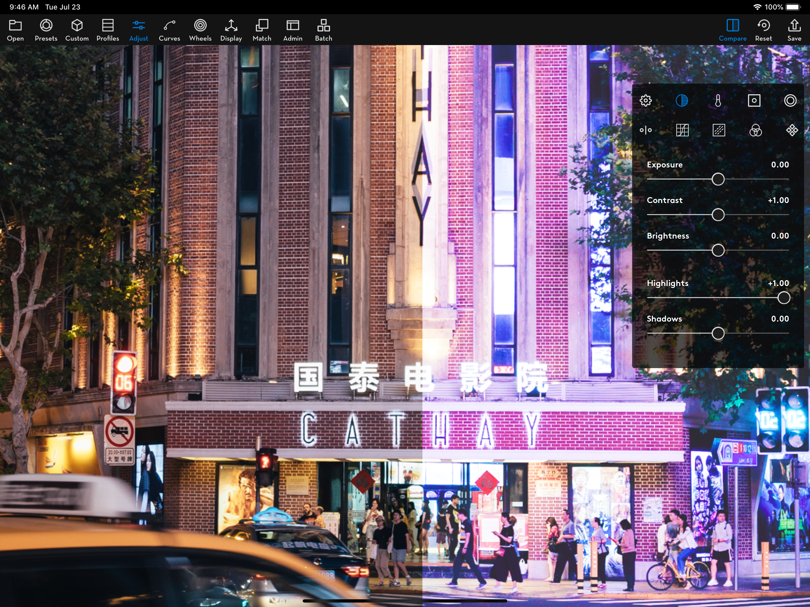The width and height of the screenshot is (810, 607).
Task: Click the Exposure slider handle
Action: (x=718, y=179)
